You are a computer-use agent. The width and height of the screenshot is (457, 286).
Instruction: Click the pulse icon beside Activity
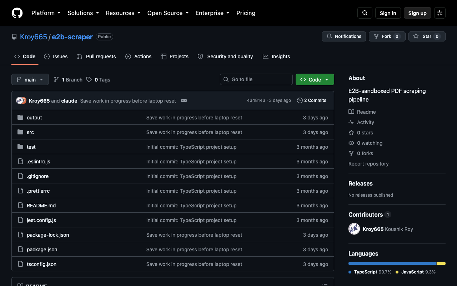click(351, 122)
